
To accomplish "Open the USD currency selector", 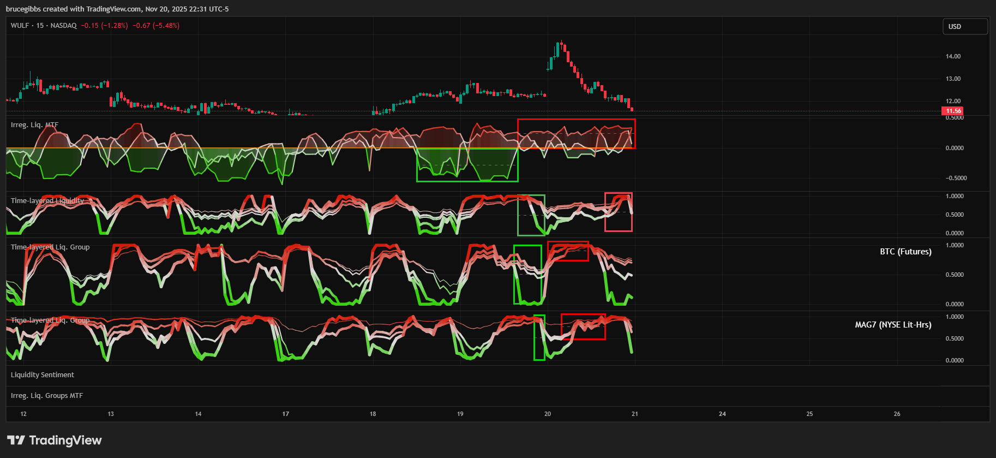I will [x=964, y=26].
